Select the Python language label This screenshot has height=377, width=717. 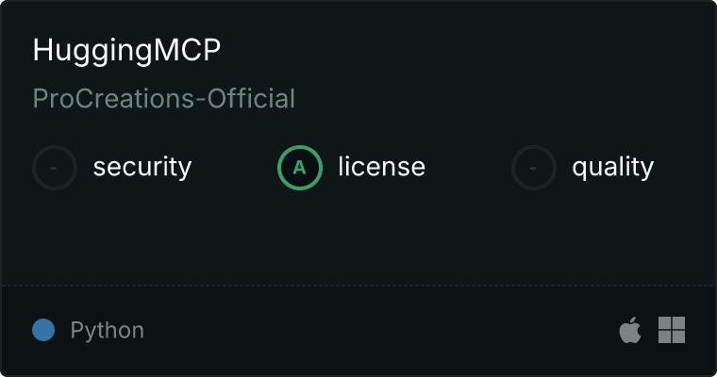click(107, 331)
